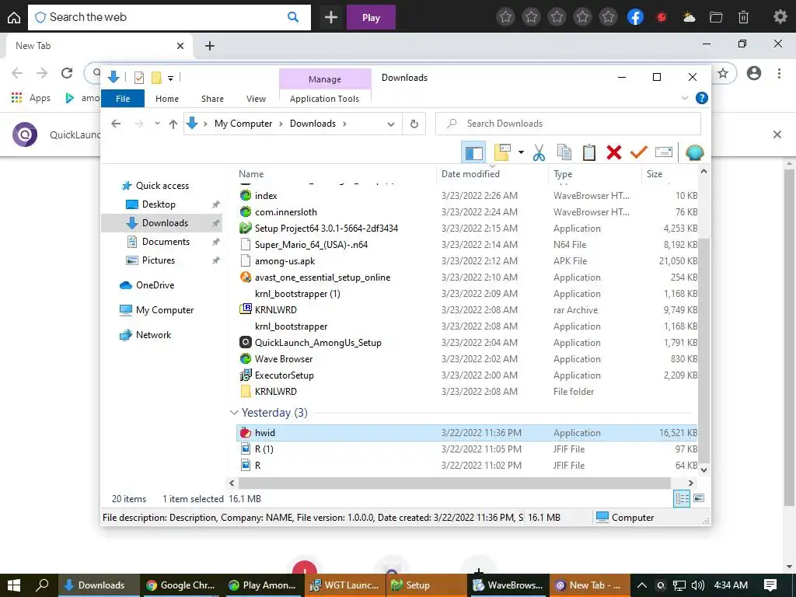Image resolution: width=796 pixels, height=597 pixels.
Task: Open the New folder icon dropdown arrow
Action: [521, 152]
